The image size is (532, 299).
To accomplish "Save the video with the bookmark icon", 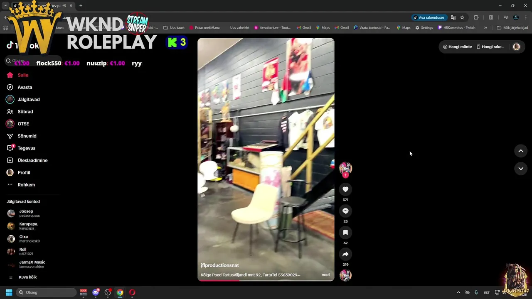I will (x=345, y=233).
